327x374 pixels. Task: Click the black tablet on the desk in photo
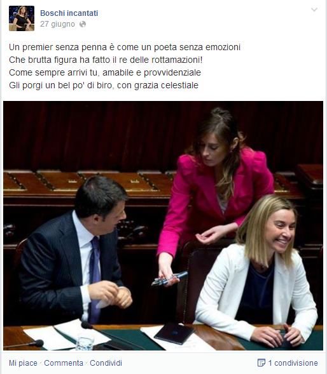click(175, 333)
